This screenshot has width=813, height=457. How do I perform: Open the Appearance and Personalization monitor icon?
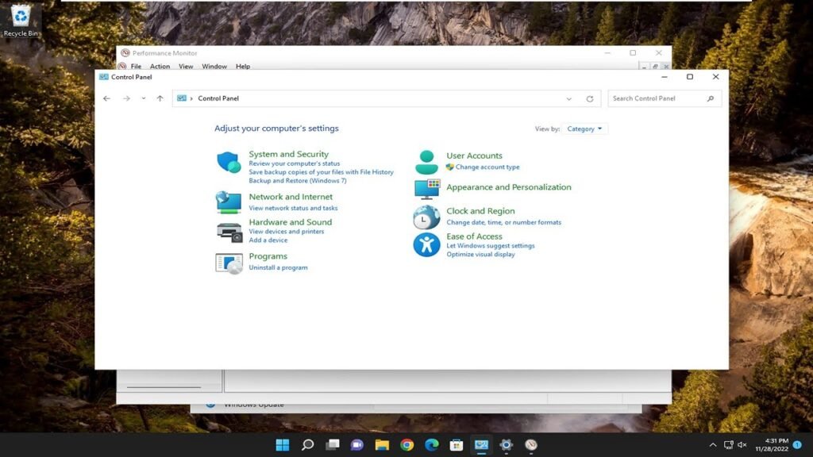point(426,189)
